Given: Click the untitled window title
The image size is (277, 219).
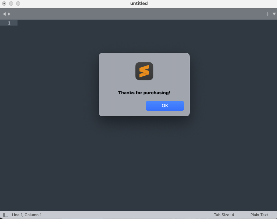Looking at the screenshot, I should [139, 4].
